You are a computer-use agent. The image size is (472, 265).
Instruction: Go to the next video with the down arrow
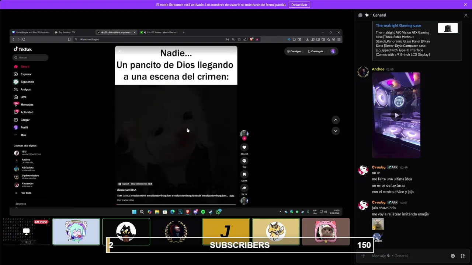point(336,131)
